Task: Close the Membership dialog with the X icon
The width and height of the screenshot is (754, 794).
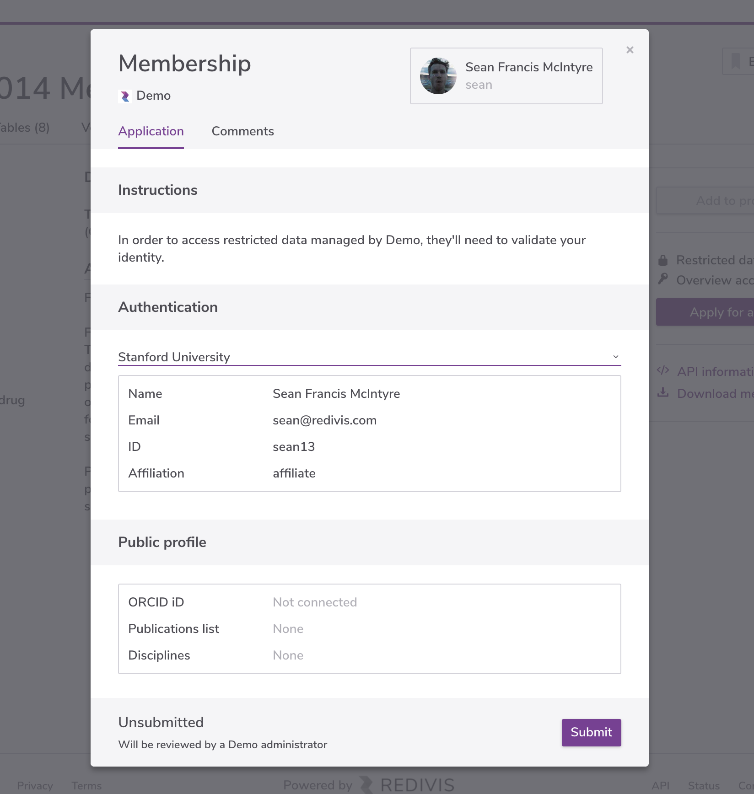Action: point(630,50)
